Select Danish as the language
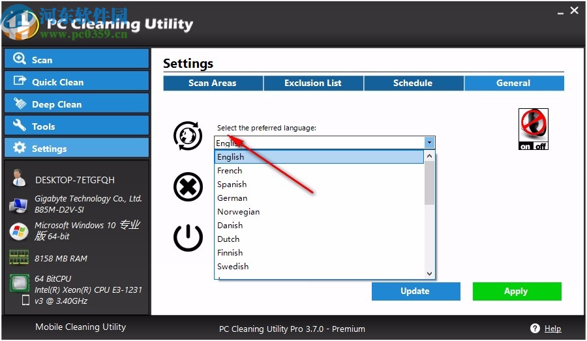Screen dimensions: 587x341 coord(320,226)
